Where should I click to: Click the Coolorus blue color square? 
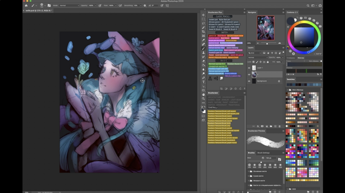[x=304, y=37]
